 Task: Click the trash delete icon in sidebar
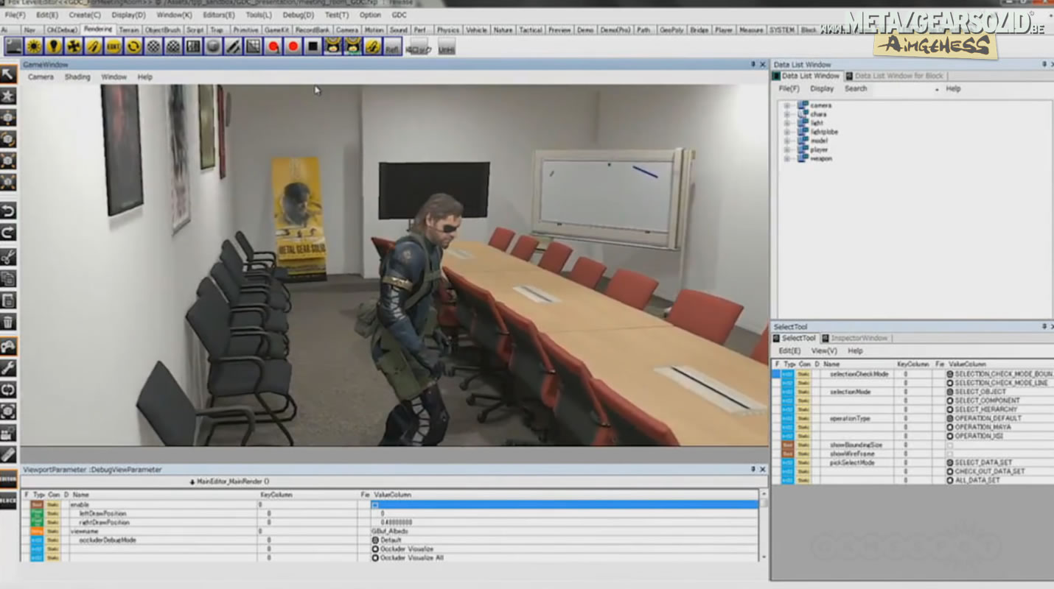pos(8,322)
